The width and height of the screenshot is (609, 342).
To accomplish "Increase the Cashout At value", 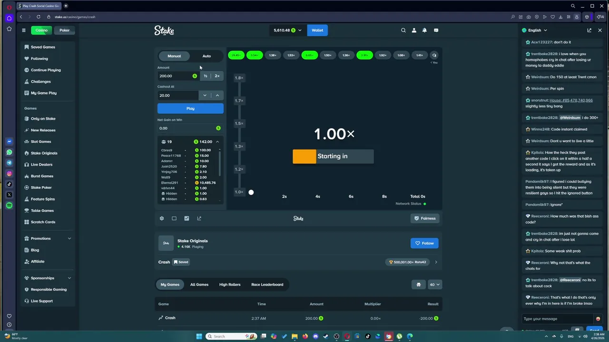I will (217, 95).
